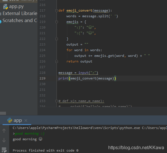Image resolution: width=167 pixels, height=153 pixels.
Task: Expand External Libraries node
Action: coord(20,14)
